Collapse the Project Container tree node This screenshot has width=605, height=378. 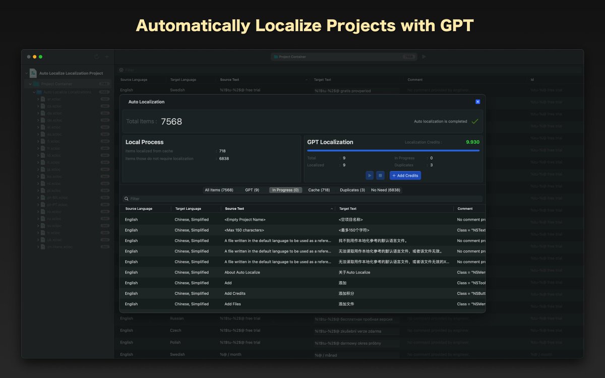click(x=30, y=84)
